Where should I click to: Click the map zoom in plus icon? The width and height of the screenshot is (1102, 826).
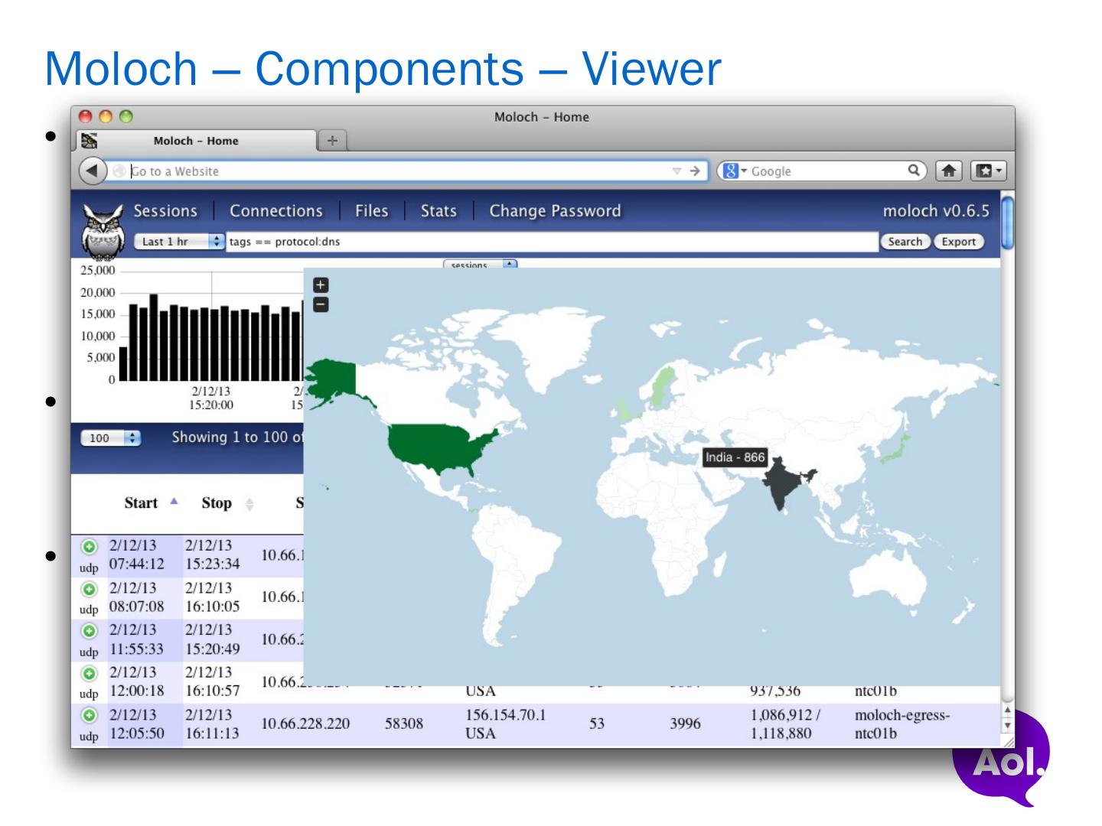pyautogui.click(x=321, y=285)
